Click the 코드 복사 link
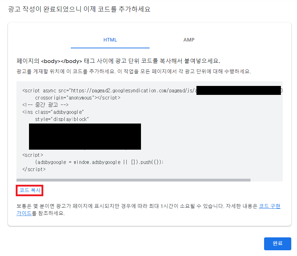 30,190
